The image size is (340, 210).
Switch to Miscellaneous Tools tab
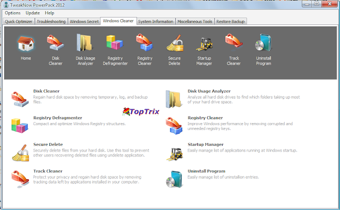tap(195, 21)
